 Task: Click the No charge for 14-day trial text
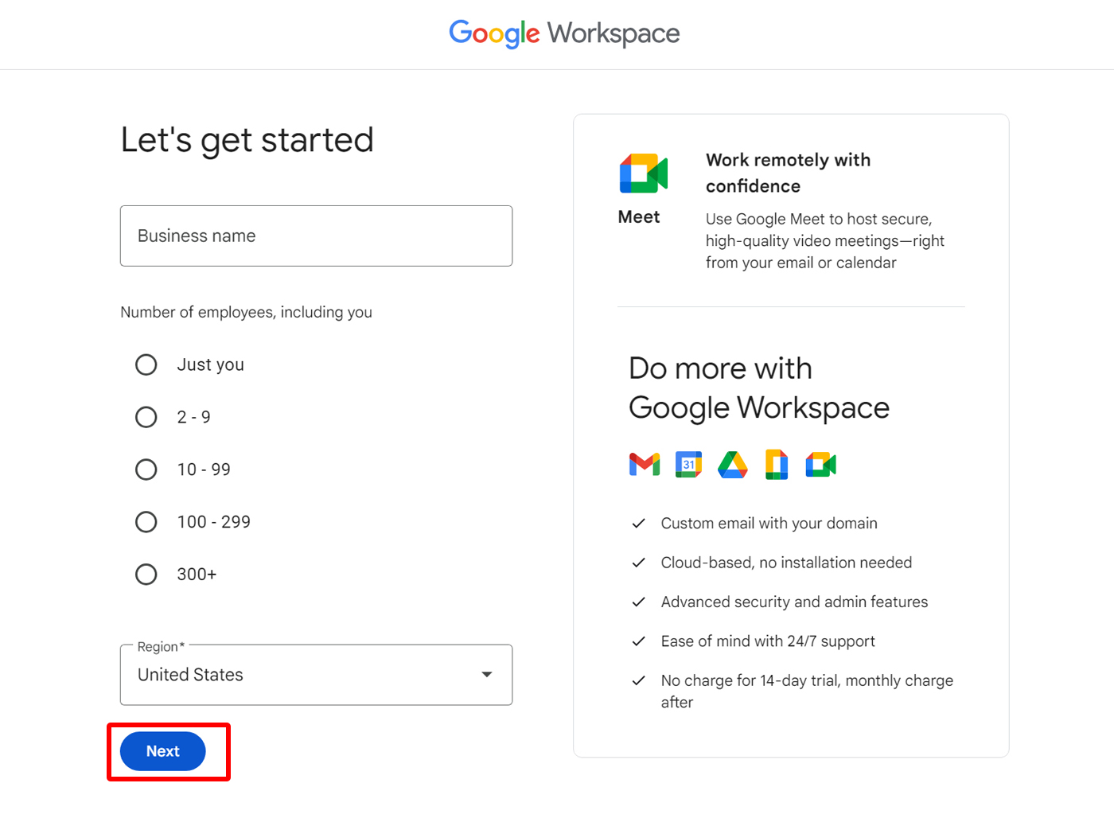(807, 692)
